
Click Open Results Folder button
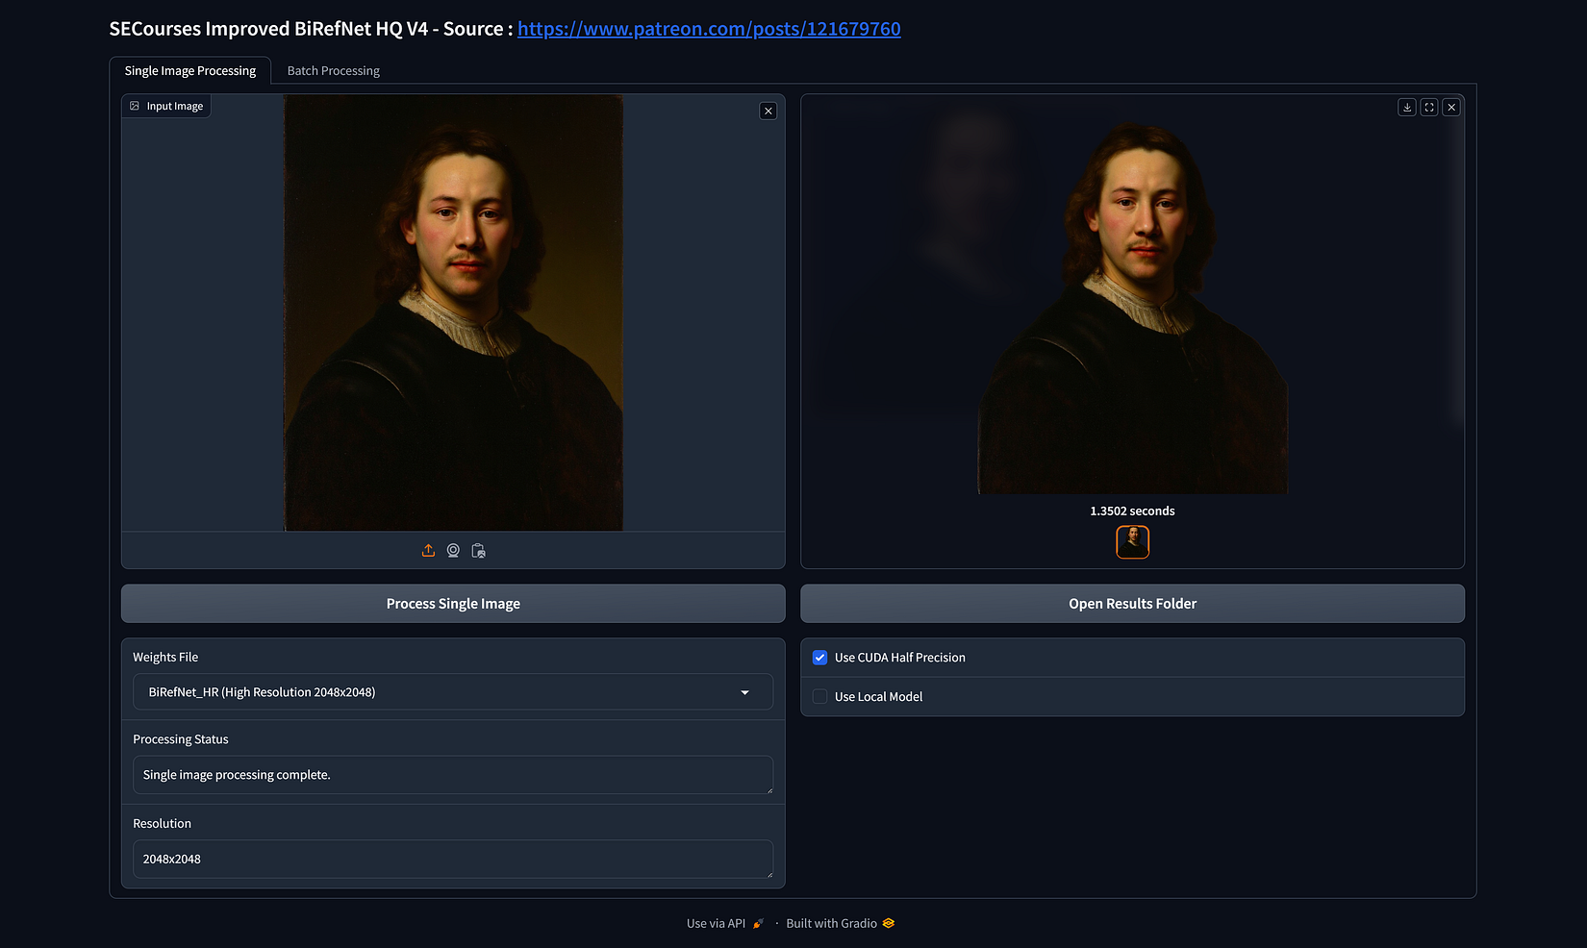1132,604
